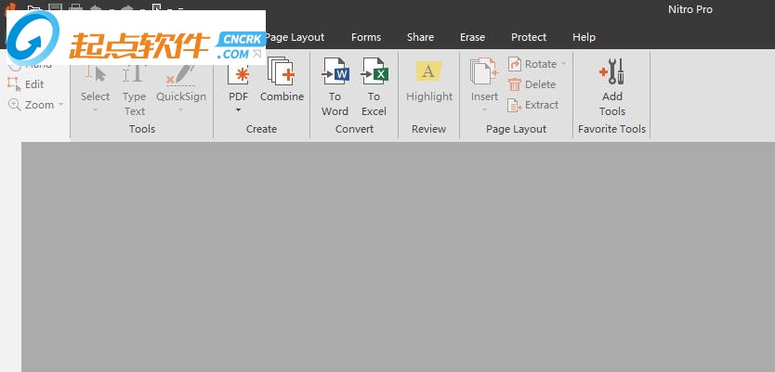Screen dimensions: 775x372
Task: Convert the document To Word
Action: click(x=335, y=87)
